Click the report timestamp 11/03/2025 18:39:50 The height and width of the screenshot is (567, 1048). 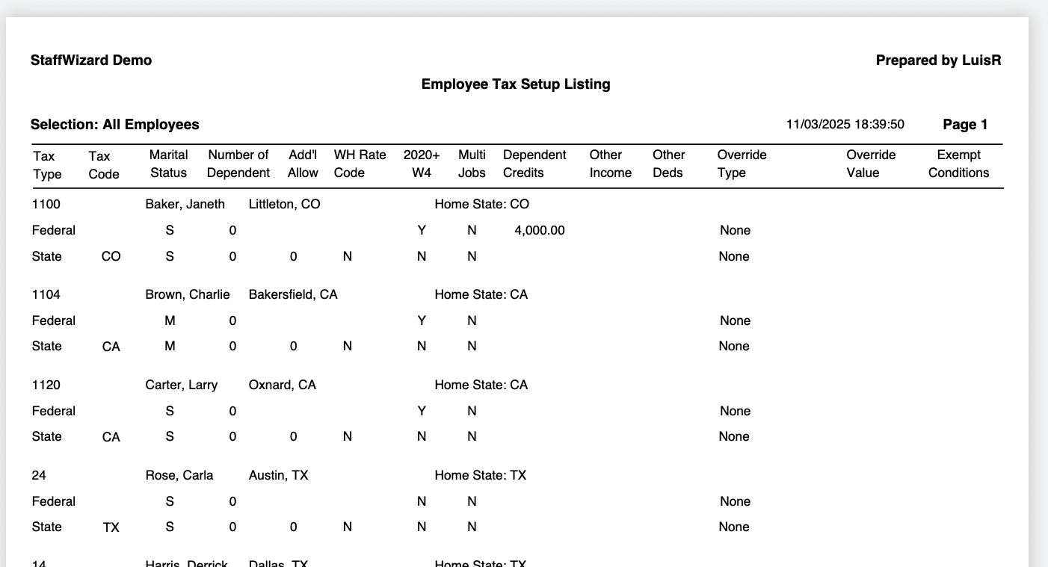tap(845, 125)
